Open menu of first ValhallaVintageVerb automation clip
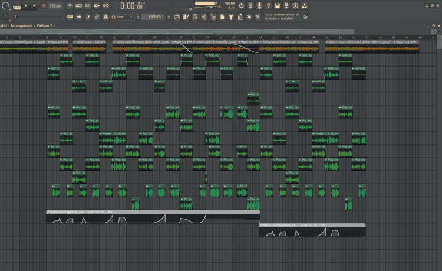This screenshot has height=271, width=442. (x=48, y=212)
